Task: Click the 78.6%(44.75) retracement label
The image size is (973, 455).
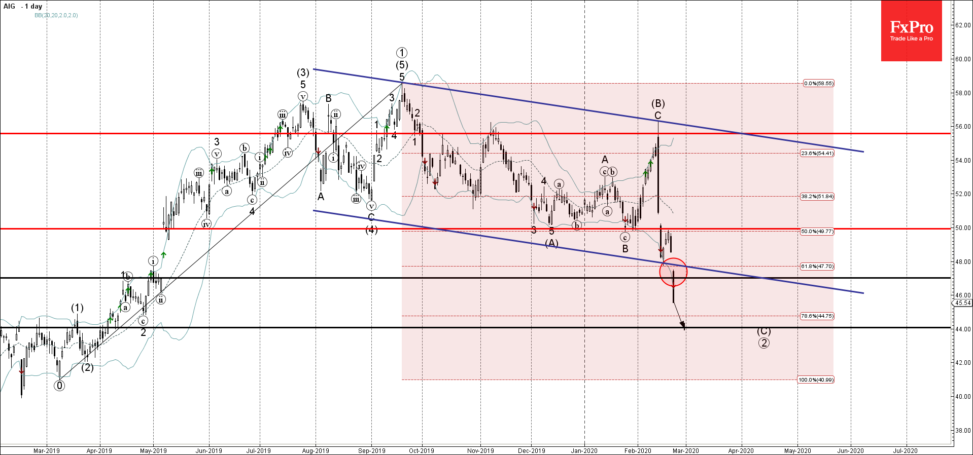Action: pyautogui.click(x=817, y=316)
